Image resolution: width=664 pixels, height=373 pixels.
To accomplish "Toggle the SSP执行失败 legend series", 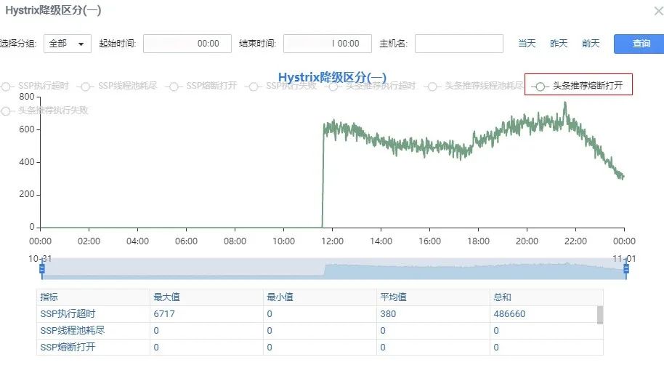I will (x=282, y=86).
